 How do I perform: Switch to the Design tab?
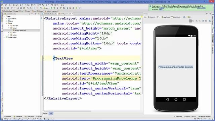coord(45,114)
